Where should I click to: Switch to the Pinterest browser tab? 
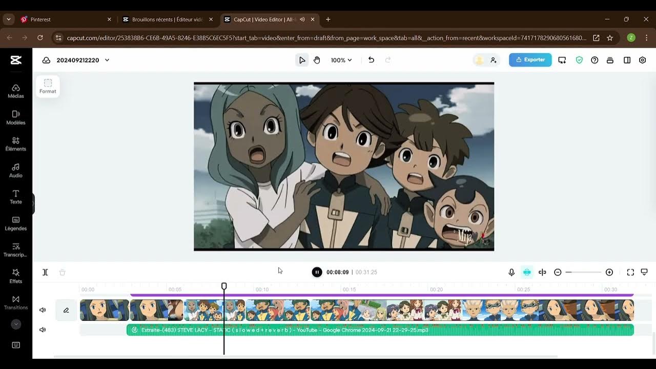(66, 19)
